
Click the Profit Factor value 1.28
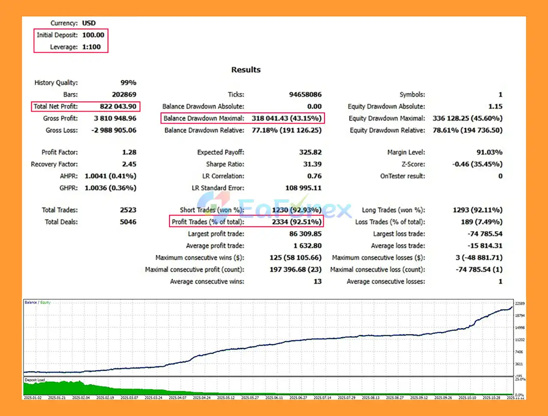pyautogui.click(x=129, y=152)
